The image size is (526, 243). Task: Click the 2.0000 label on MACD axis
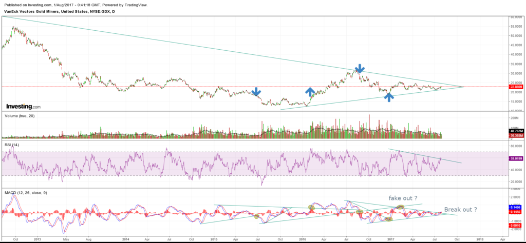514,197
